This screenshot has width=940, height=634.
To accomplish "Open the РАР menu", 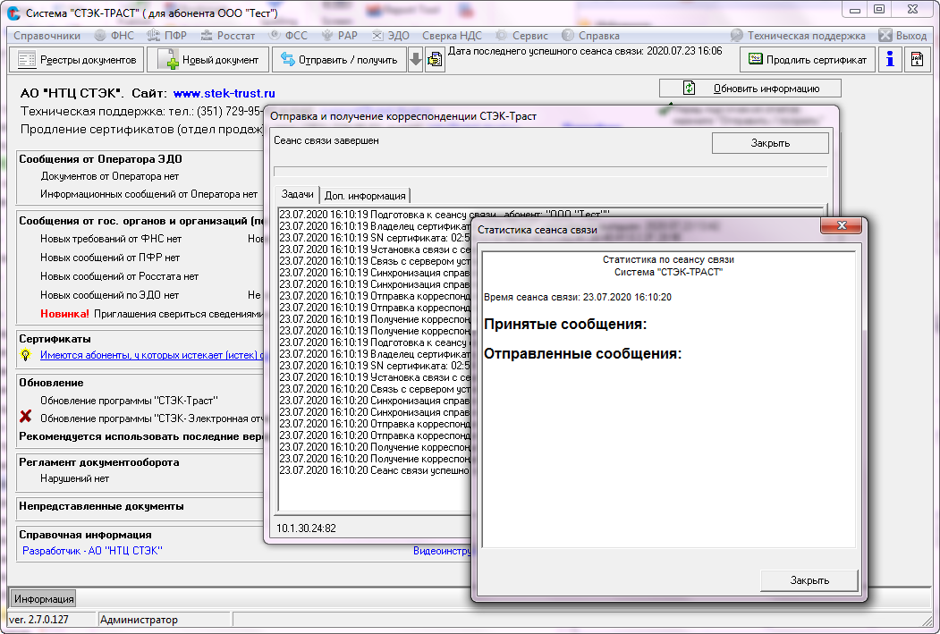I will 340,36.
